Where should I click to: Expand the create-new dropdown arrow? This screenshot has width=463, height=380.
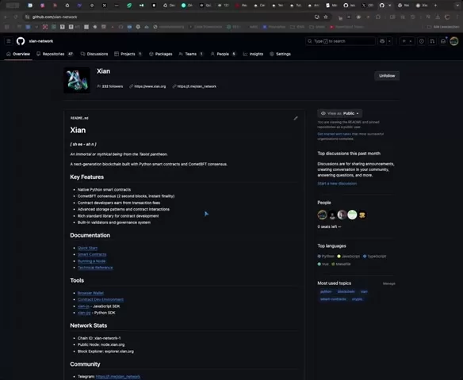click(411, 41)
